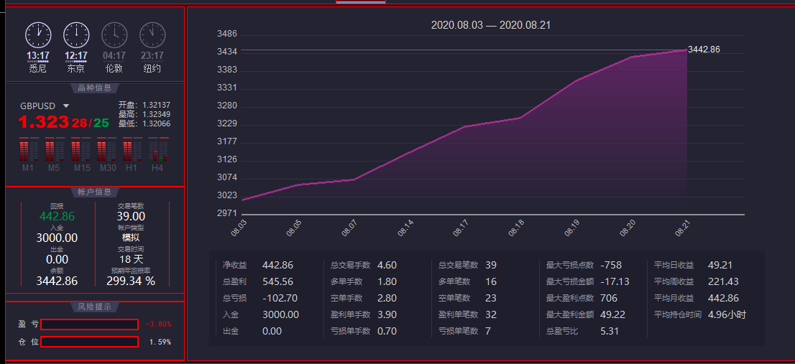
Task: Open the GBPUSD symbol dropdown arrow
Action: tap(66, 106)
